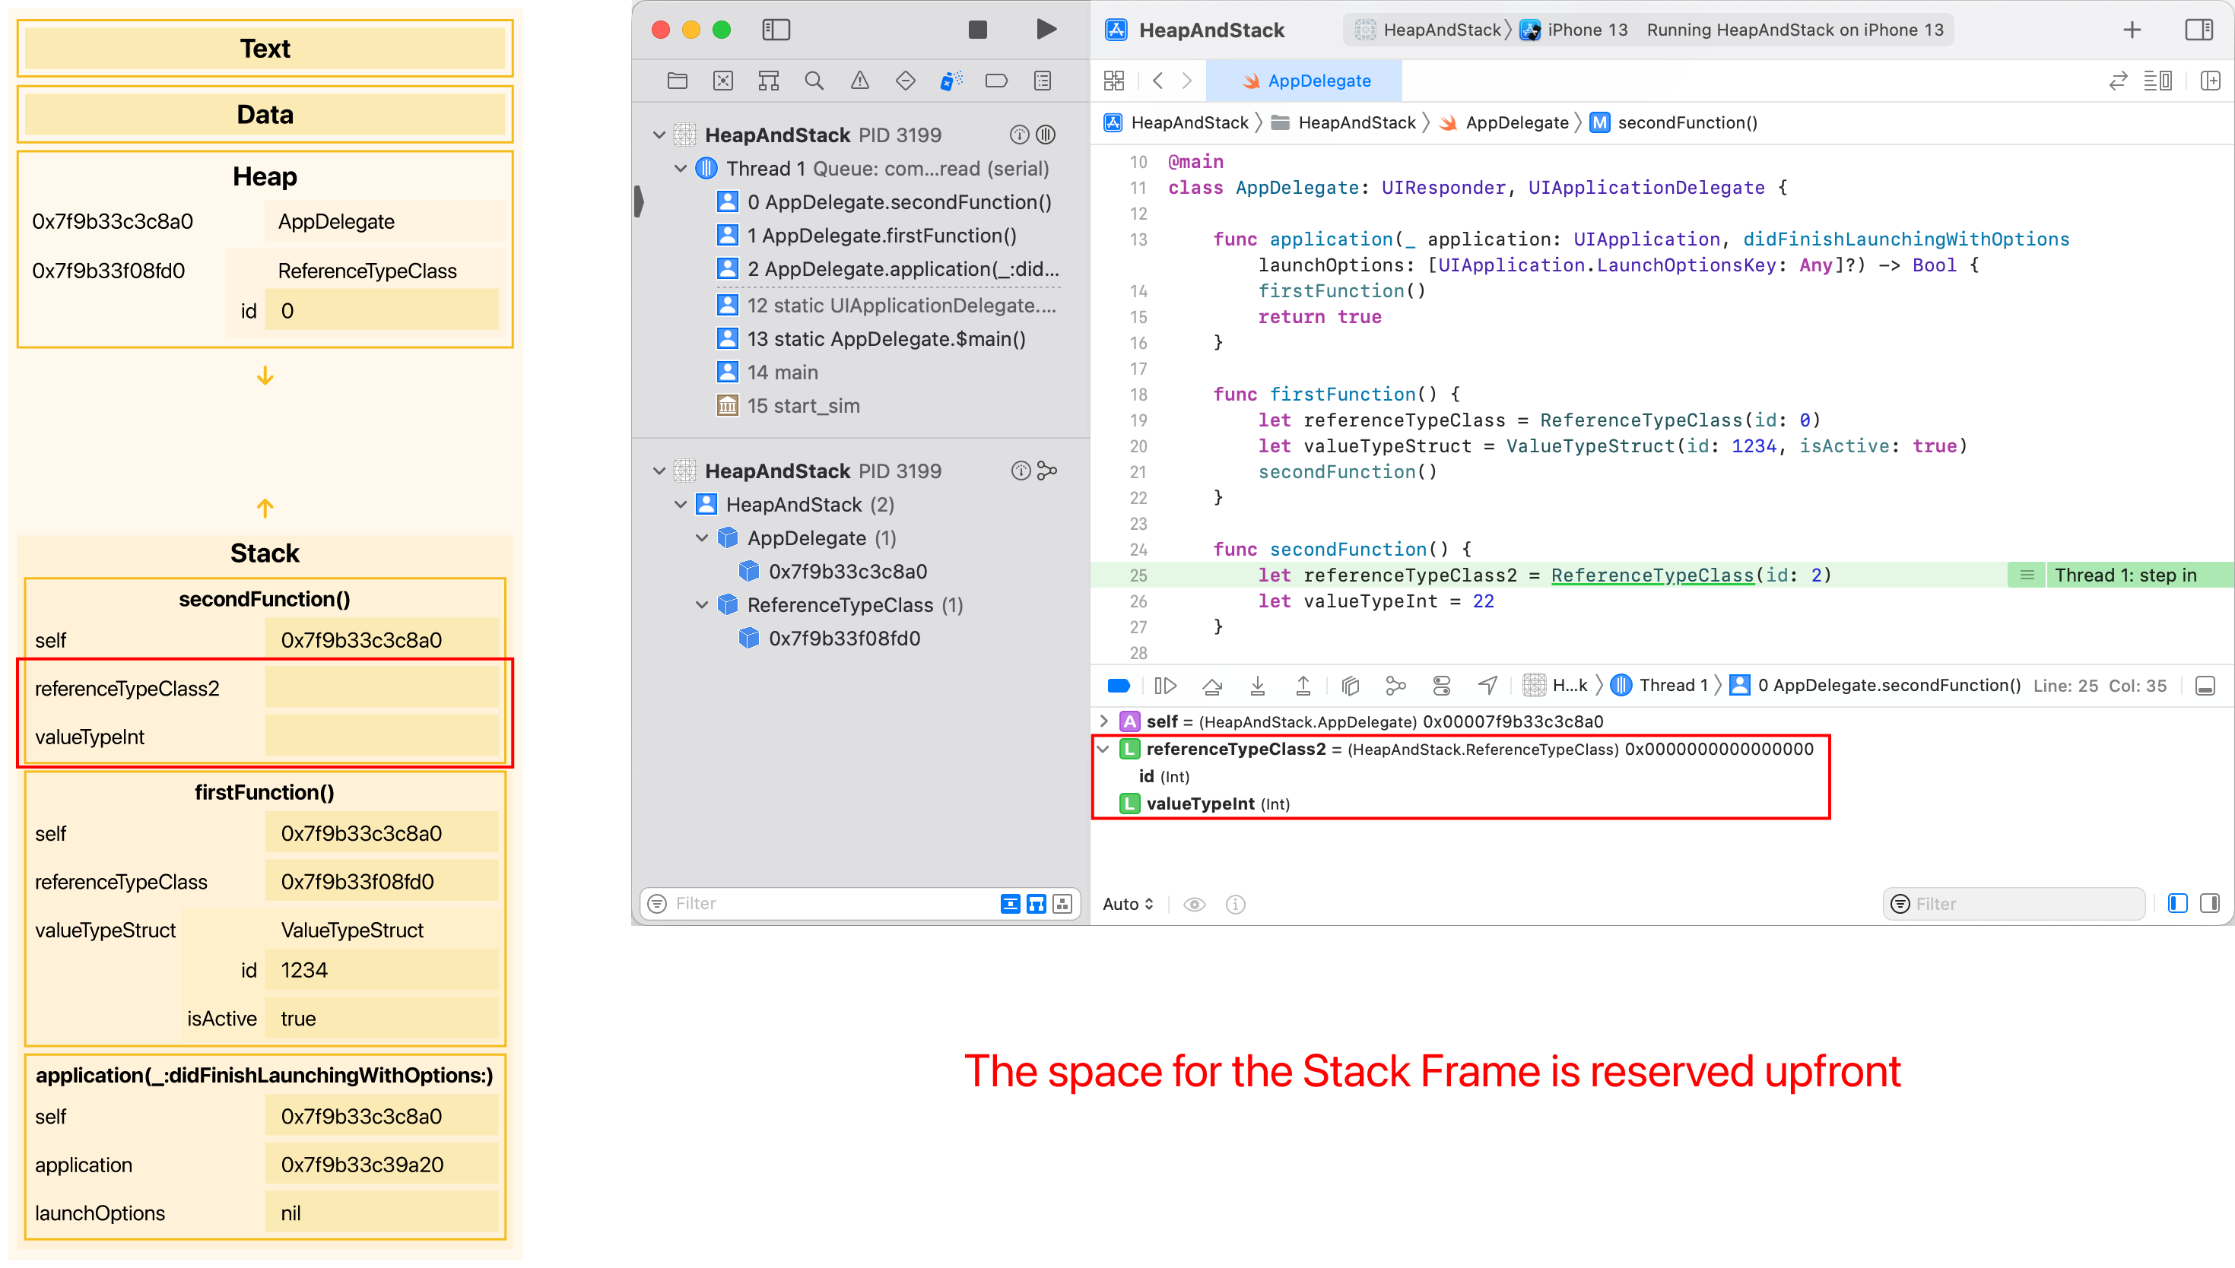2235x1268 pixels.
Task: Click the Simulate Location arrow icon
Action: [x=1487, y=686]
